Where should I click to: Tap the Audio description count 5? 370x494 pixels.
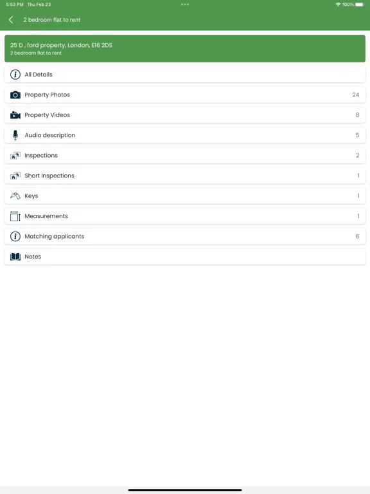pos(357,135)
